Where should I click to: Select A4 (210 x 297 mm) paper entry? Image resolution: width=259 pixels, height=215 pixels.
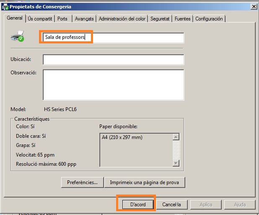coord(122,137)
